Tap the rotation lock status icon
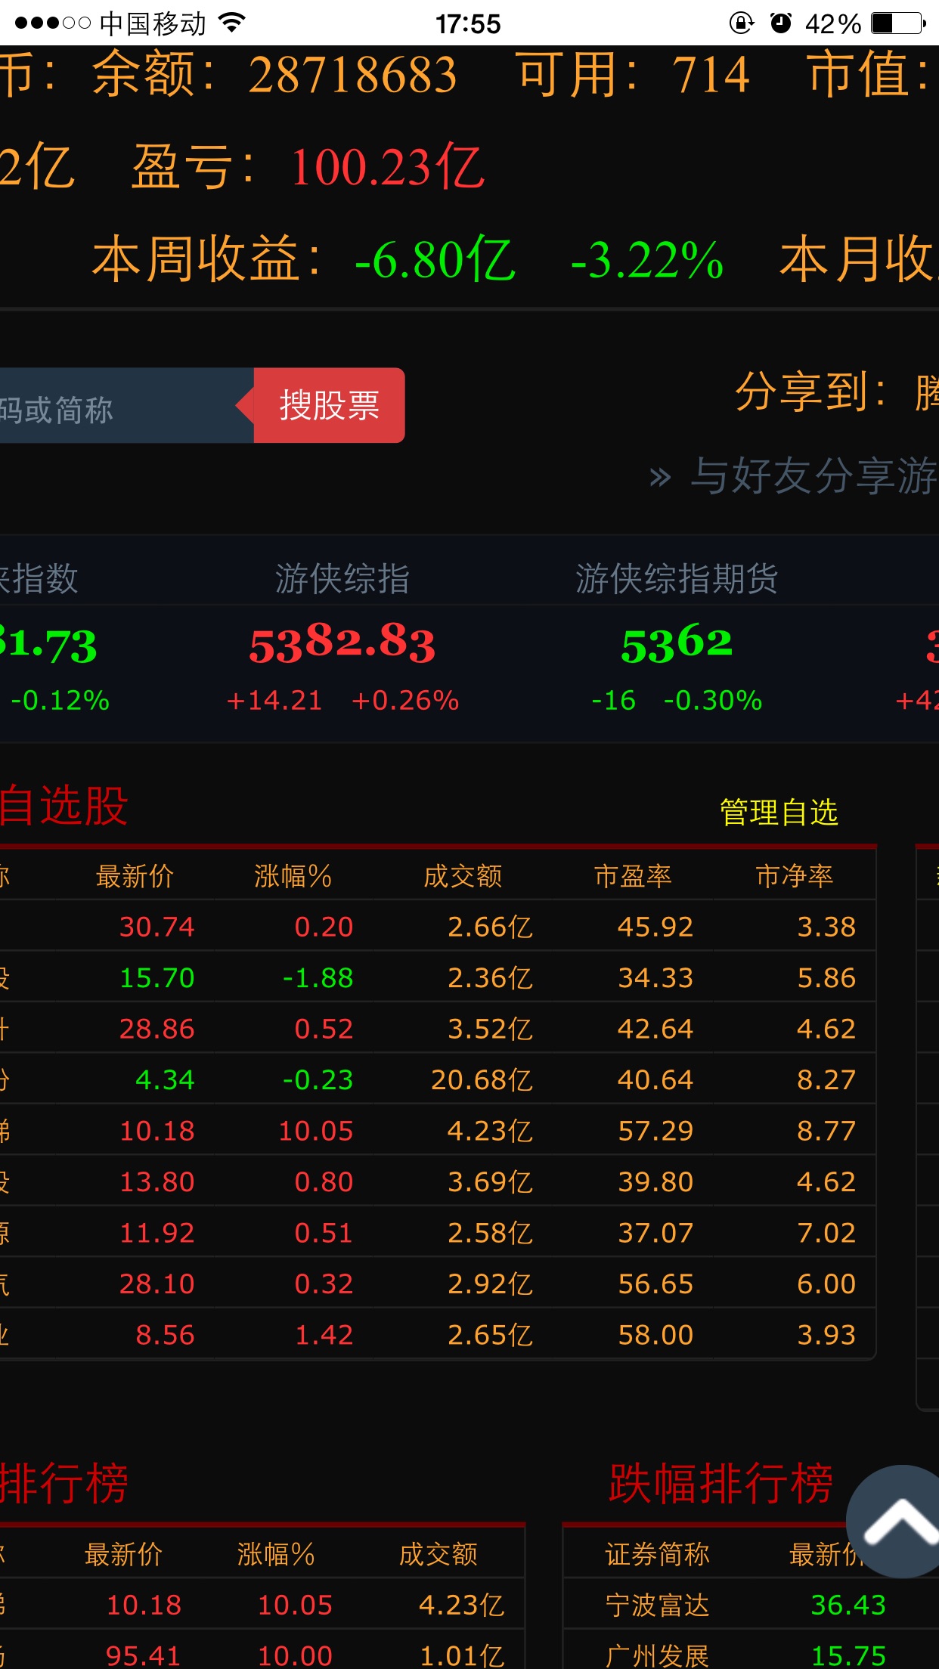The image size is (939, 1669). (x=741, y=23)
